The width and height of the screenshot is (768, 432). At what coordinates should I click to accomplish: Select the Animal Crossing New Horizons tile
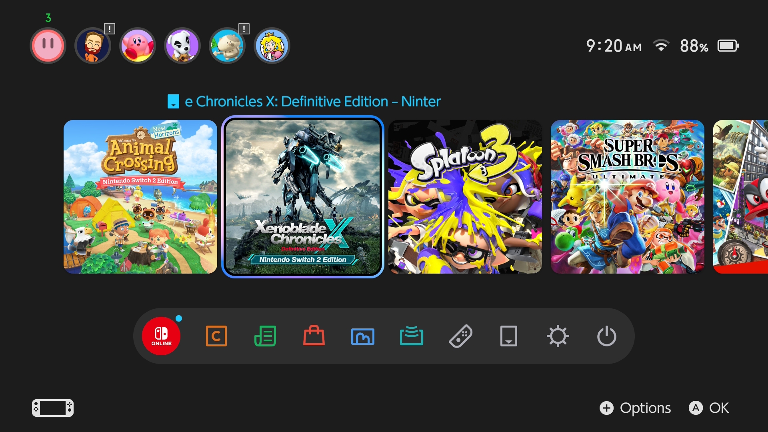click(x=140, y=197)
